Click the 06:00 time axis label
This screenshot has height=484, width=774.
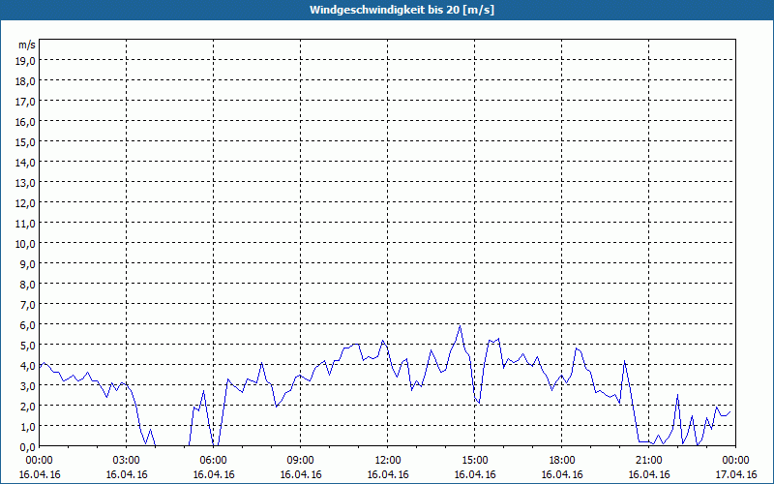click(x=214, y=461)
